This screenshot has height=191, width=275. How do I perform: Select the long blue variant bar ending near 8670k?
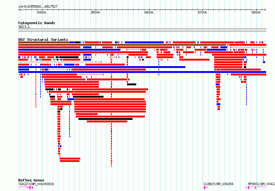point(102,67)
